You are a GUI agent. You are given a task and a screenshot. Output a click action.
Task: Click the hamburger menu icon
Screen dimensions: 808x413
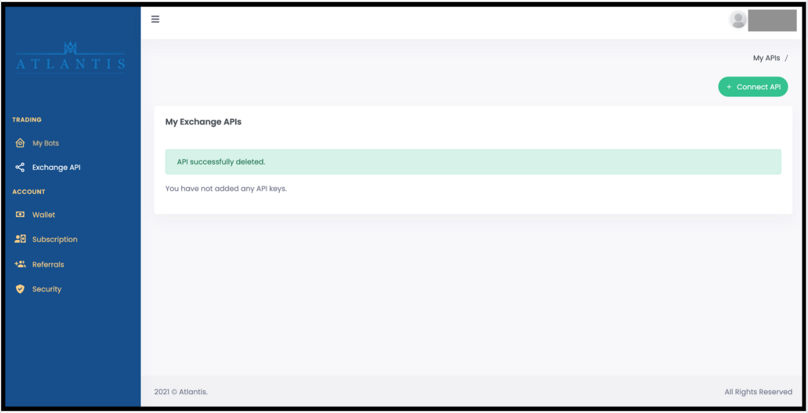click(x=155, y=19)
